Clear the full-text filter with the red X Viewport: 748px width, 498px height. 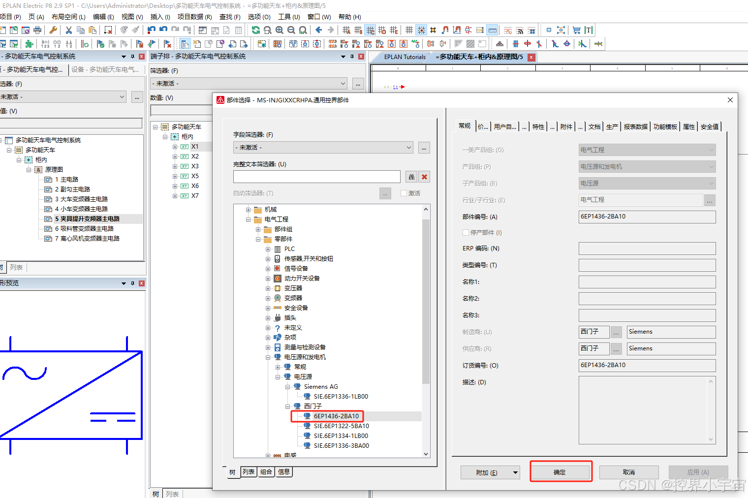(x=425, y=177)
